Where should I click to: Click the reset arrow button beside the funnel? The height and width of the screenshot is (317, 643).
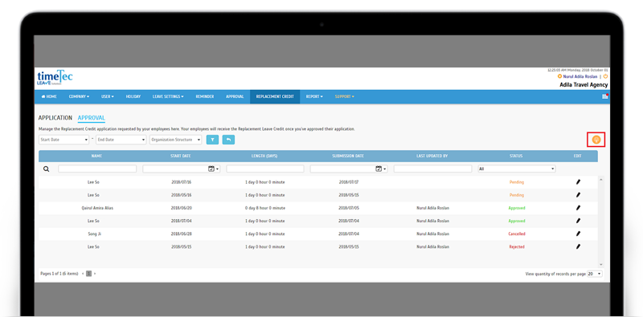tap(228, 140)
